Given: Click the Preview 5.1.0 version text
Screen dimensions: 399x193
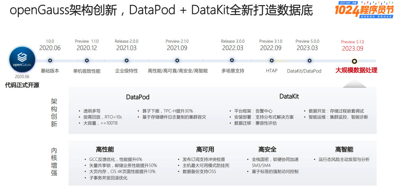Looking at the screenshot, I should tap(353, 42).
